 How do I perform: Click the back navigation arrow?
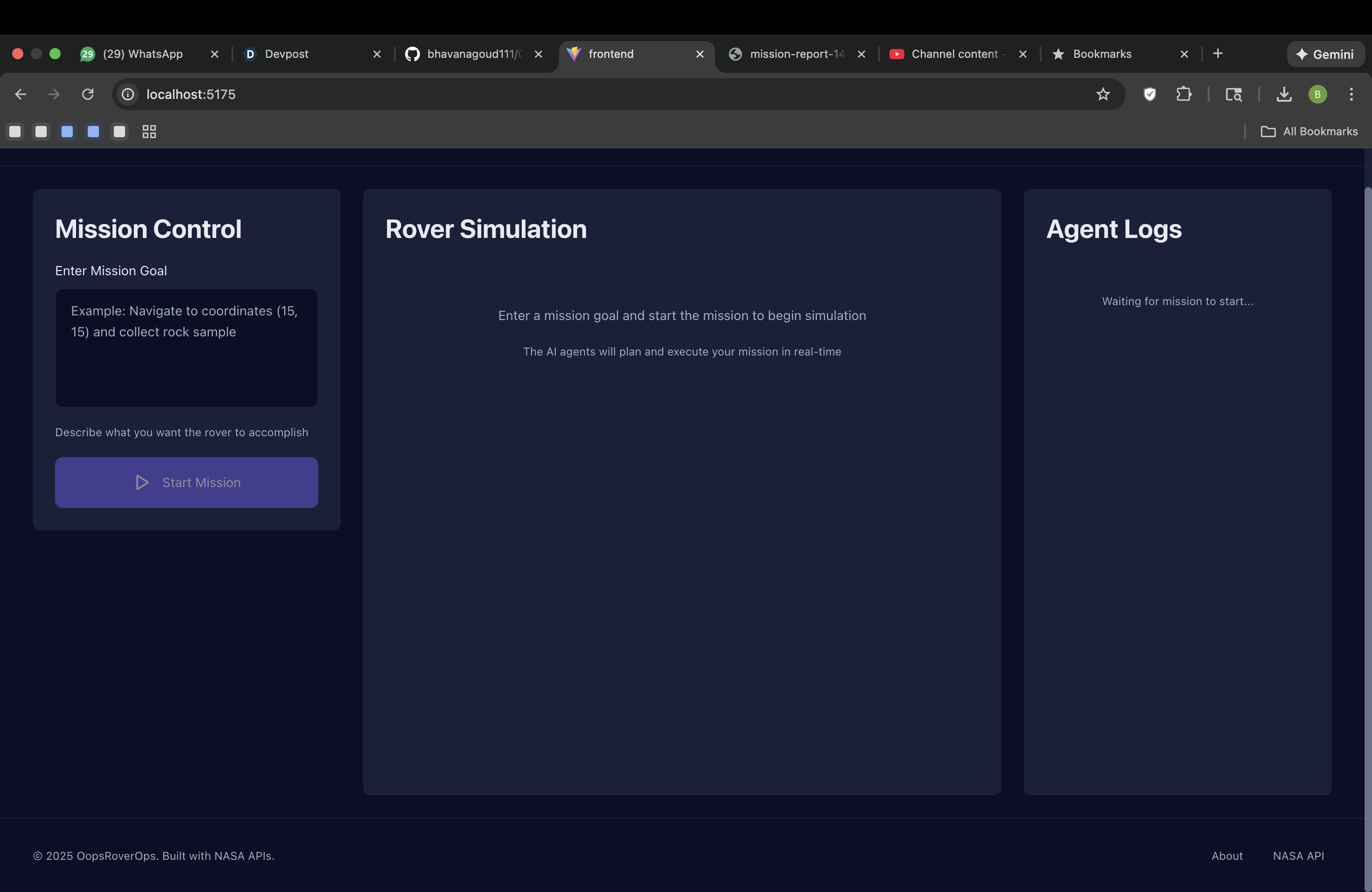point(21,94)
